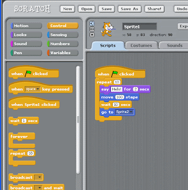Open the Sound blocks category
188x190 pixels.
click(x=26, y=44)
